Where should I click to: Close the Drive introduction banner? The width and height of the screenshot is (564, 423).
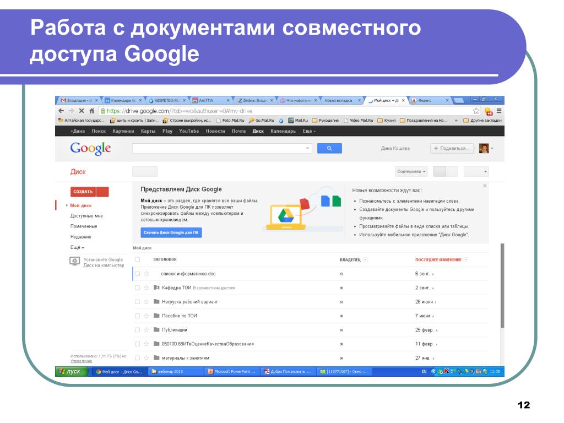(x=485, y=186)
